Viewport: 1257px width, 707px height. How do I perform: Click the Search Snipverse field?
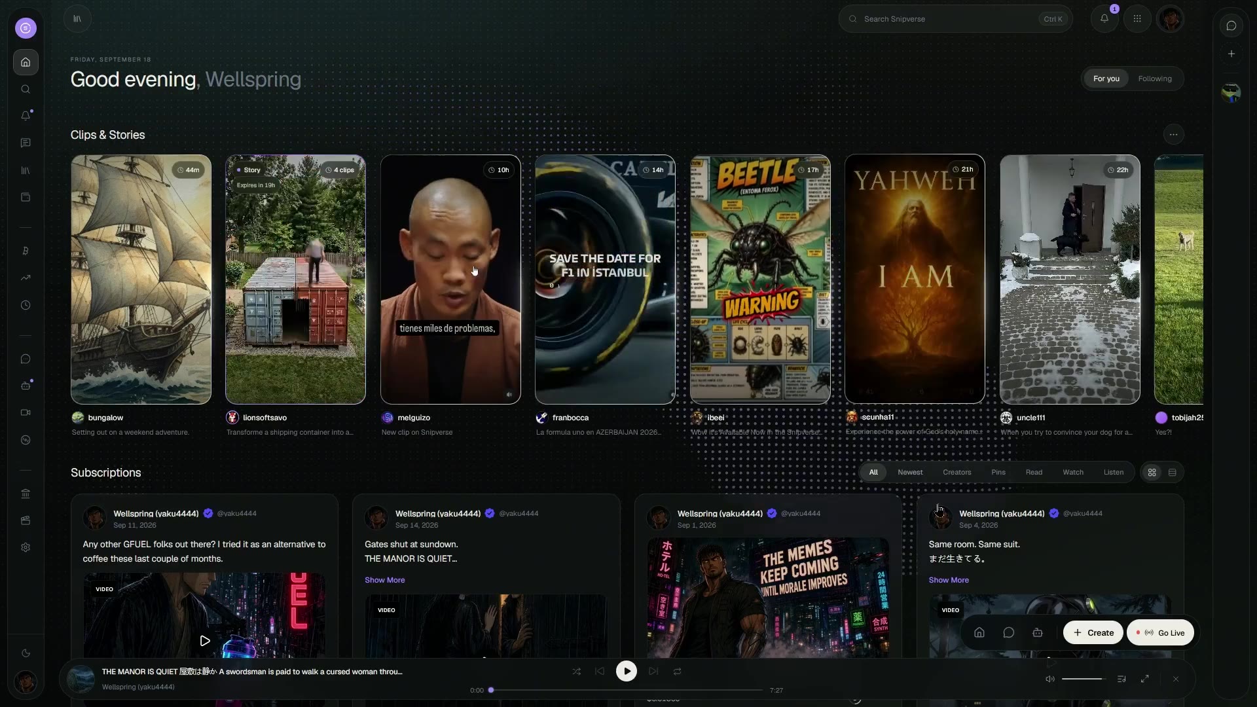tap(955, 18)
